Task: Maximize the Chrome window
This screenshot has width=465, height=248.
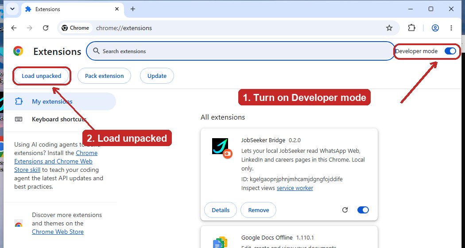Action: coord(431,9)
